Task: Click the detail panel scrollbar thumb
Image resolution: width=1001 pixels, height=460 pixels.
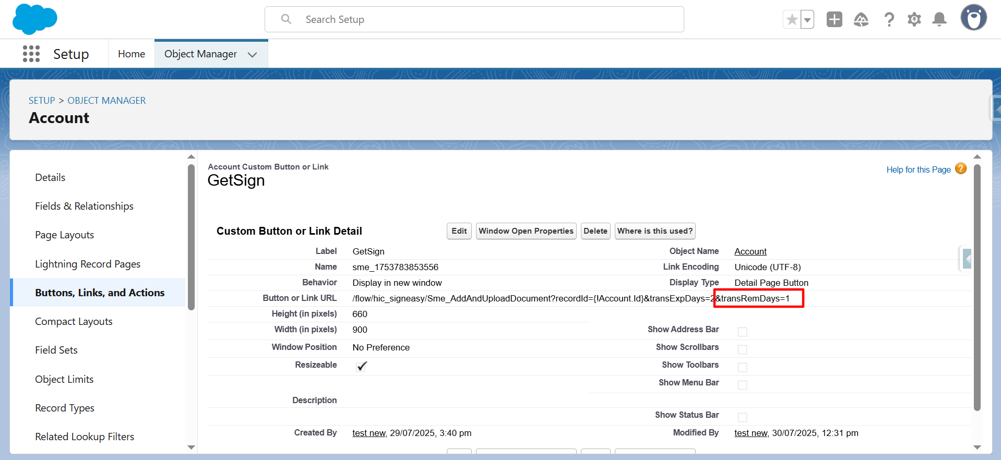Action: (978, 287)
